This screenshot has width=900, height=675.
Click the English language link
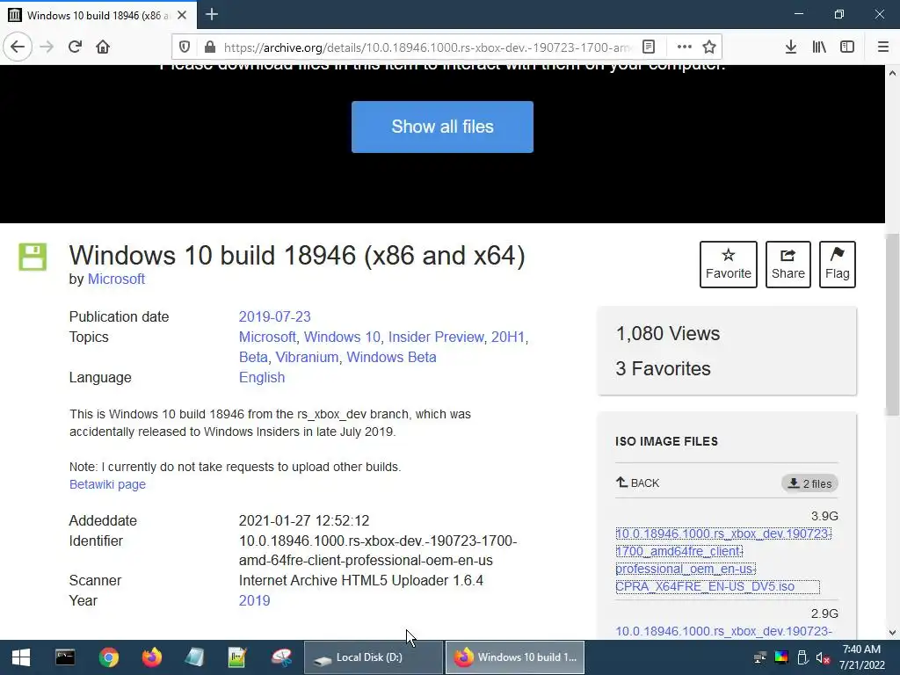point(262,377)
